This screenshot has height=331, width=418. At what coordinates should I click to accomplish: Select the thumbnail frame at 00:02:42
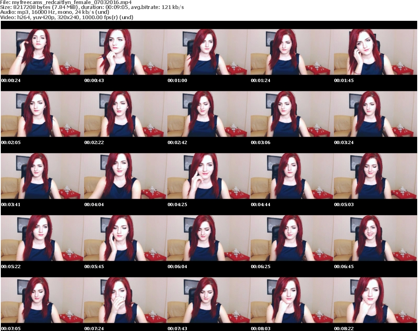pyautogui.click(x=209, y=114)
